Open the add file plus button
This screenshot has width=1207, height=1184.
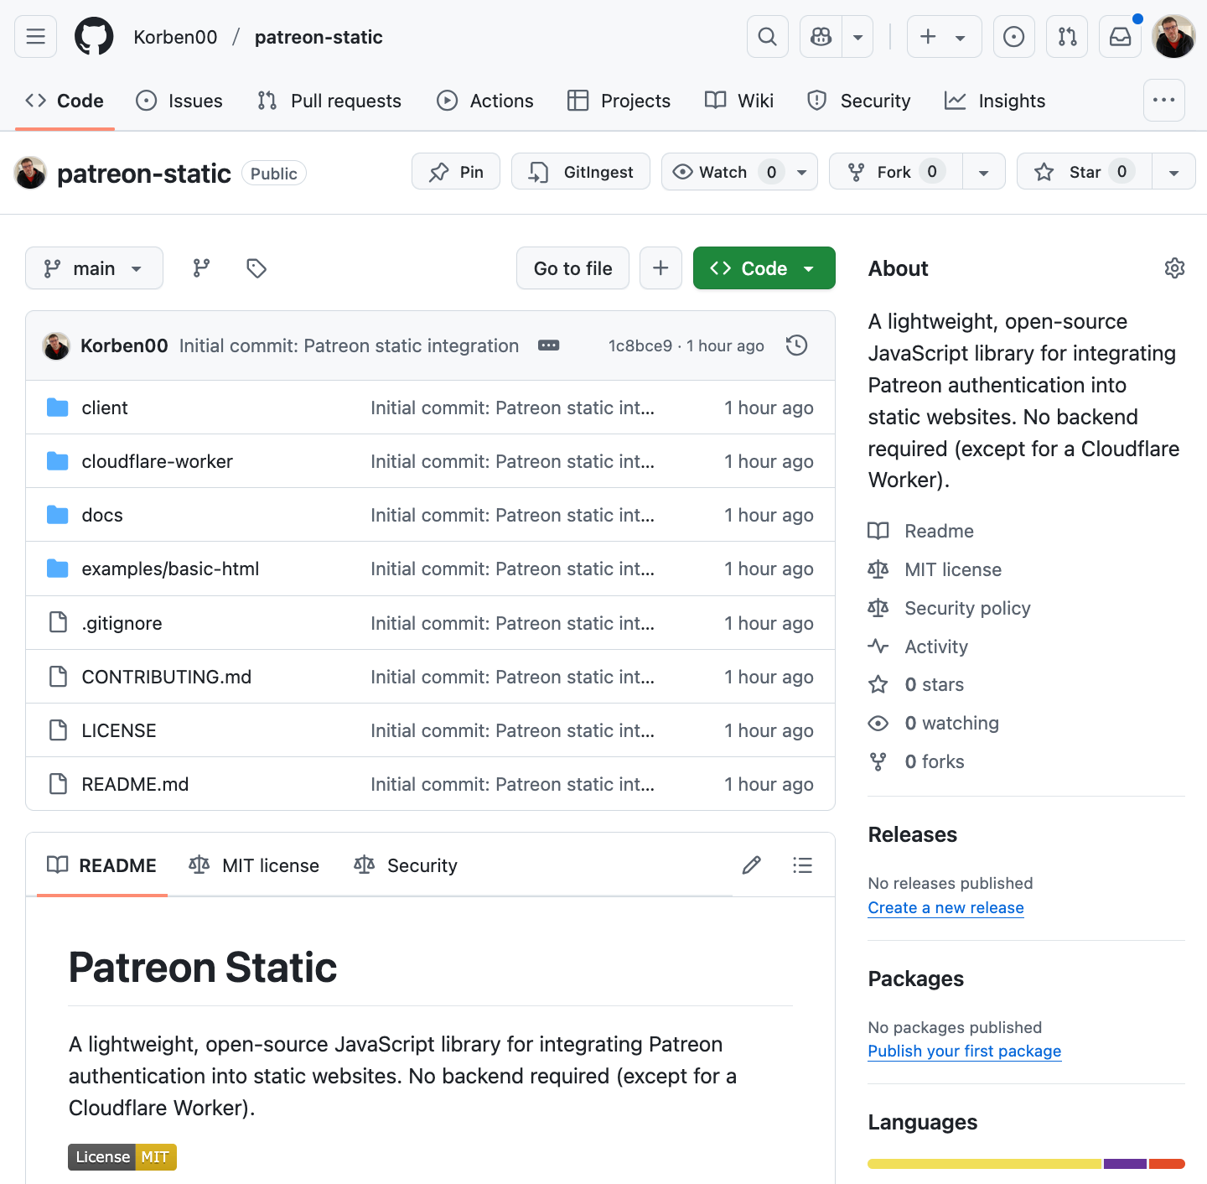point(660,268)
